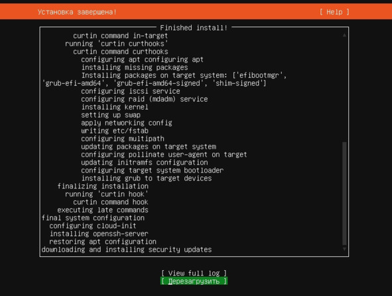Select the 'setting up swap' log line
392x296 pixels.
point(111,115)
